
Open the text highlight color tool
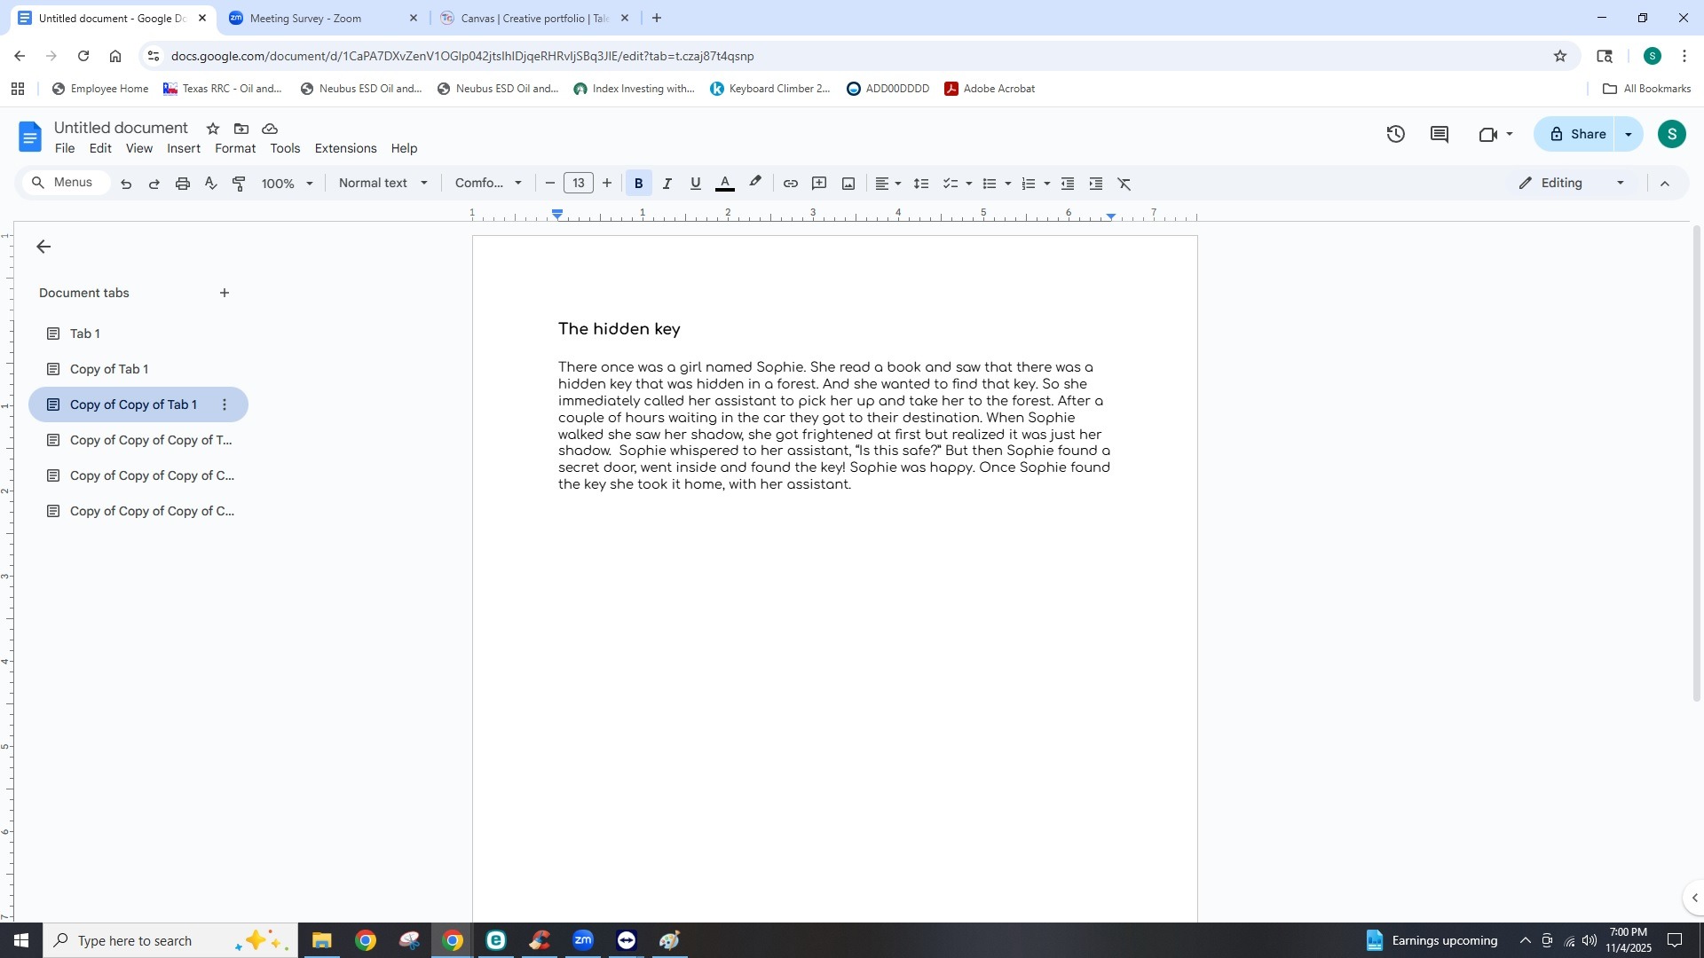tap(754, 183)
